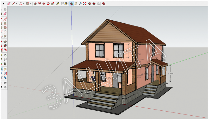Pick the Polygon tool in side toolbar
The width and height of the screenshot is (209, 120).
tap(5, 28)
